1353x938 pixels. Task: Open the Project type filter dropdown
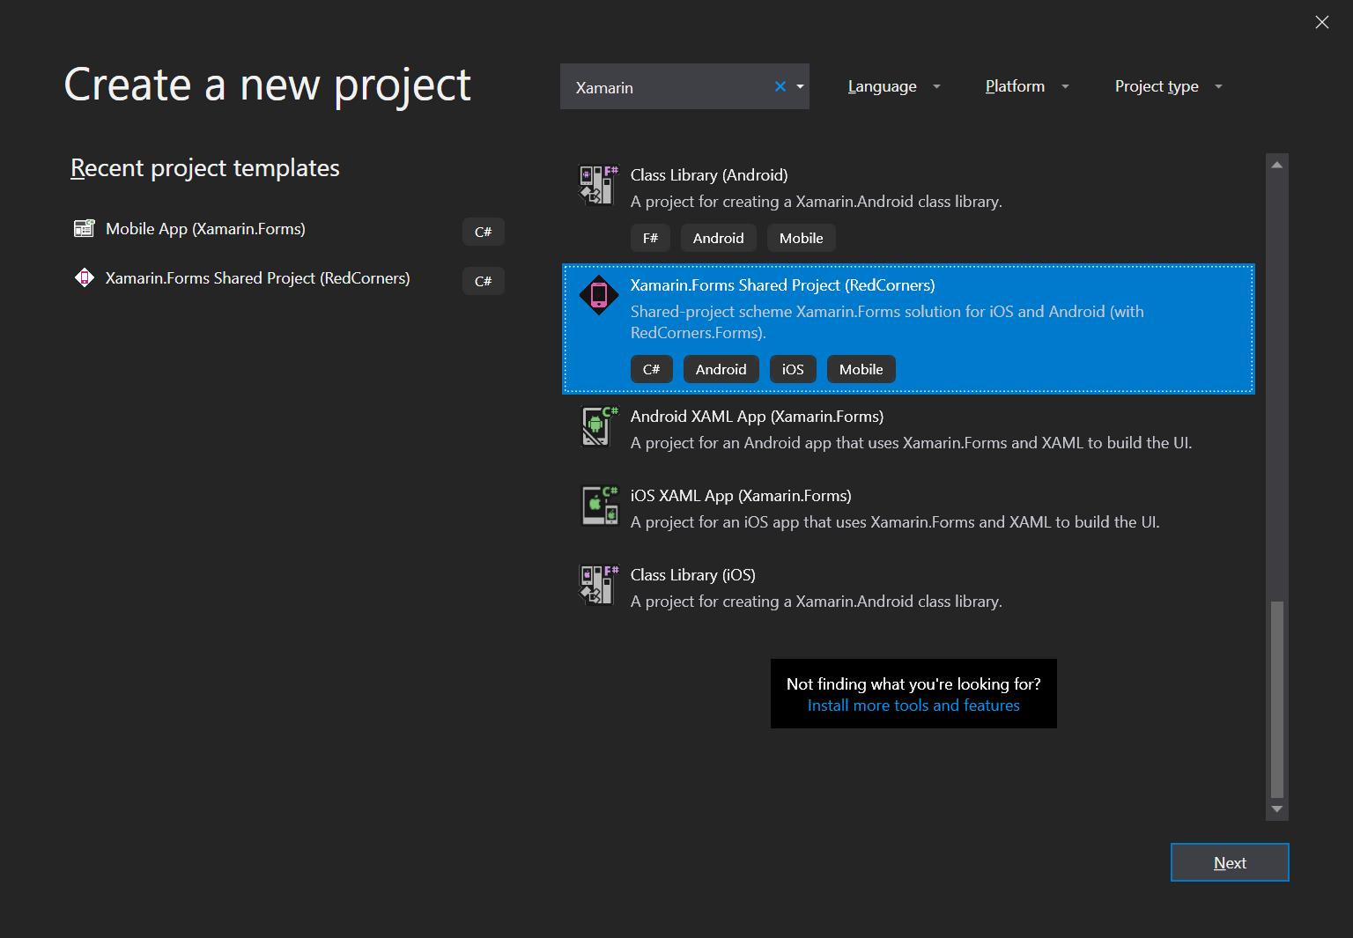(1169, 86)
